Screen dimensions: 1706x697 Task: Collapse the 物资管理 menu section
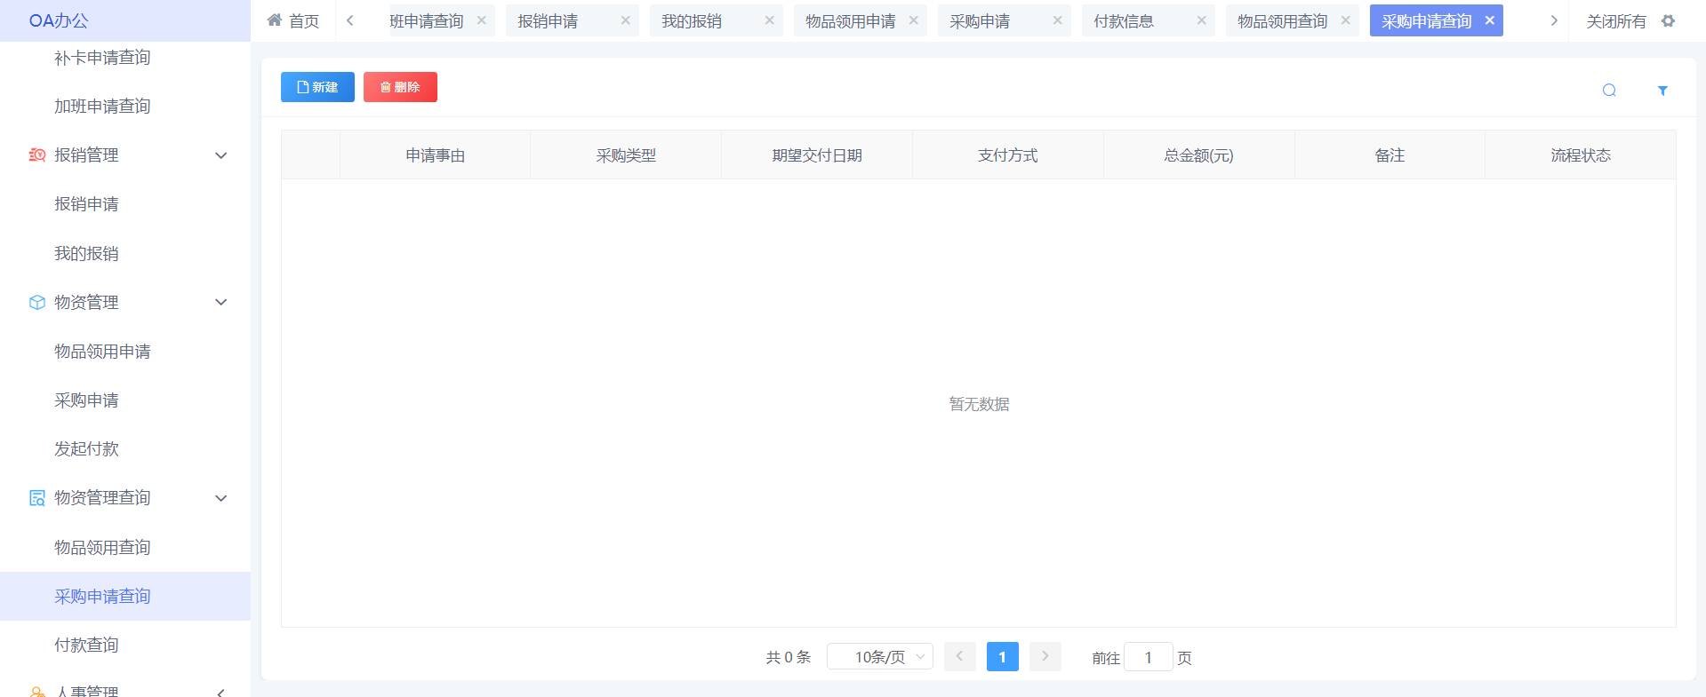click(x=221, y=303)
